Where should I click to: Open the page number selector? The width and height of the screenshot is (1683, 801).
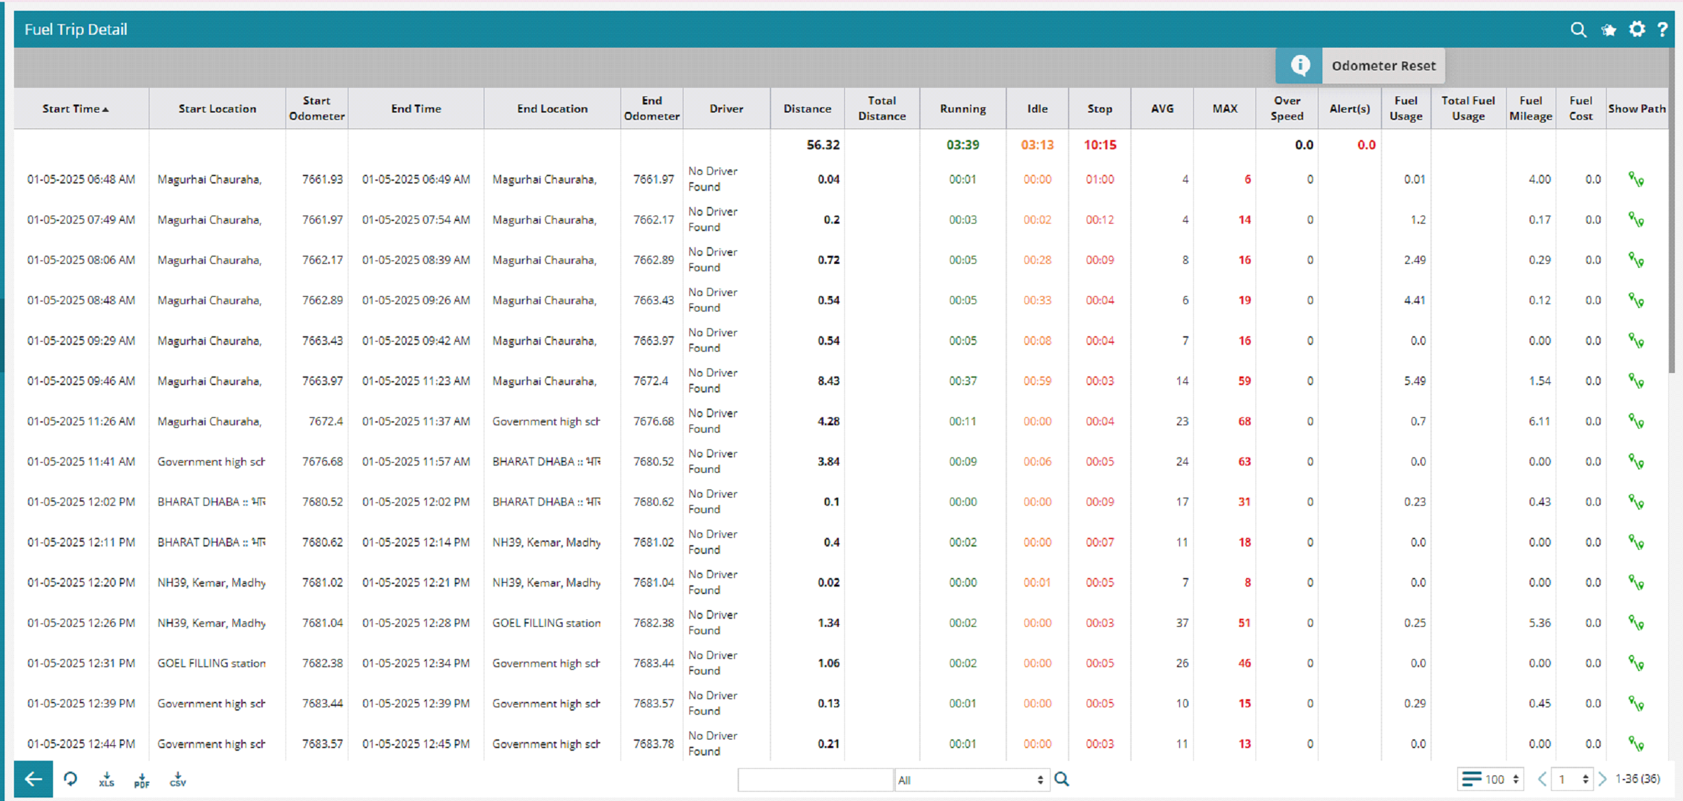coord(1572,779)
